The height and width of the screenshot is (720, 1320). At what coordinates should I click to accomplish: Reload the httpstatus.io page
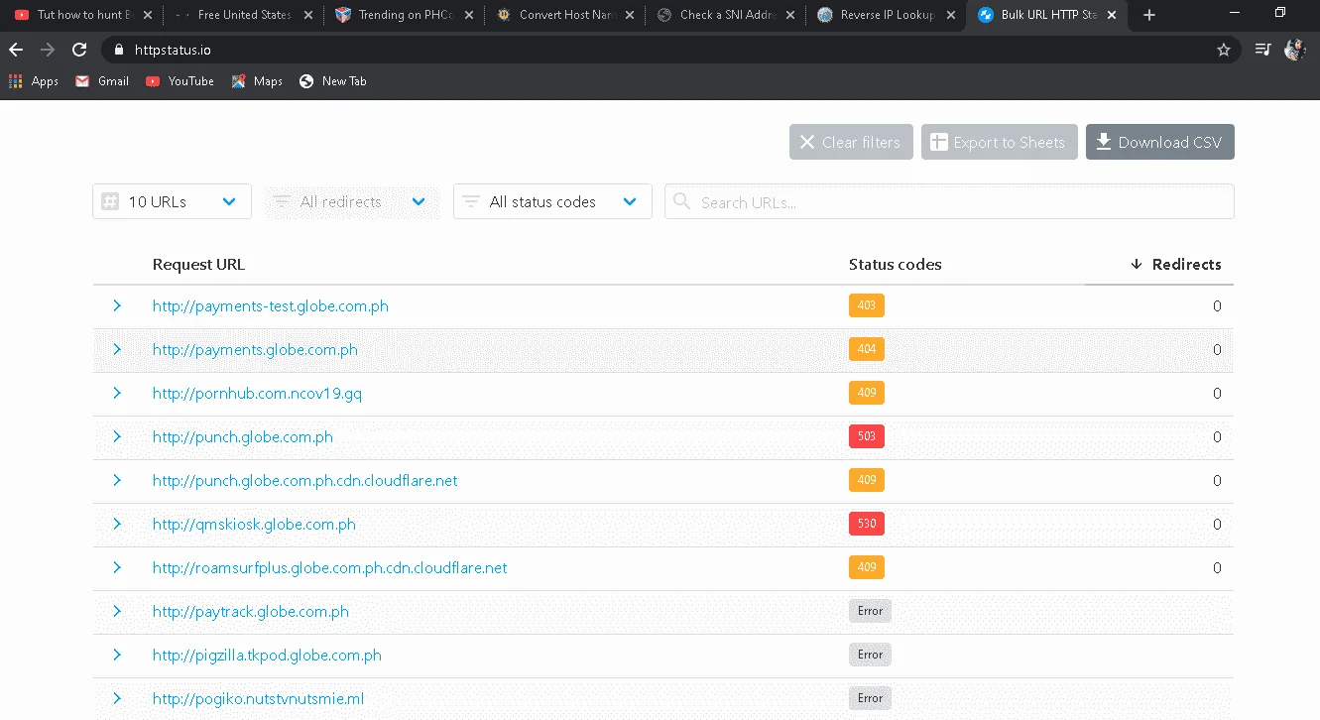[79, 50]
